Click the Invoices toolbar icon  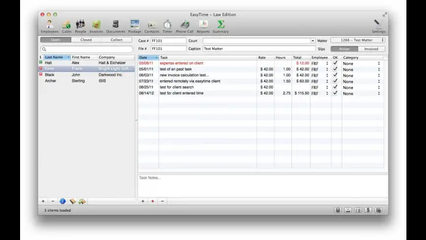pos(96,26)
